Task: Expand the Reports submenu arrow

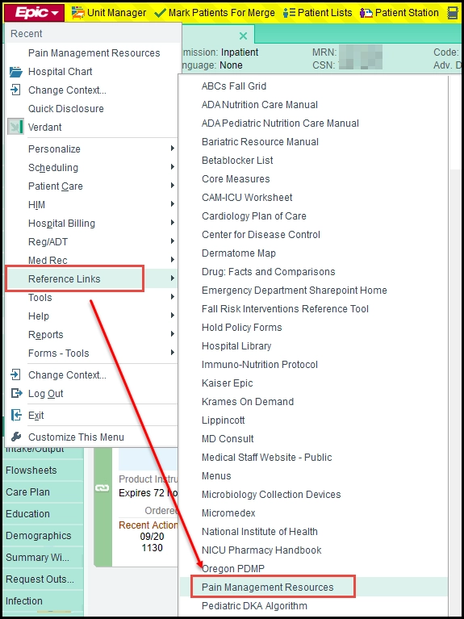Action: [x=172, y=334]
